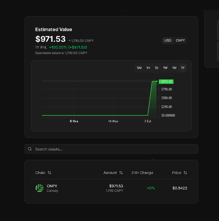
Task: Click the +0% 24H change value
Action: click(x=151, y=188)
